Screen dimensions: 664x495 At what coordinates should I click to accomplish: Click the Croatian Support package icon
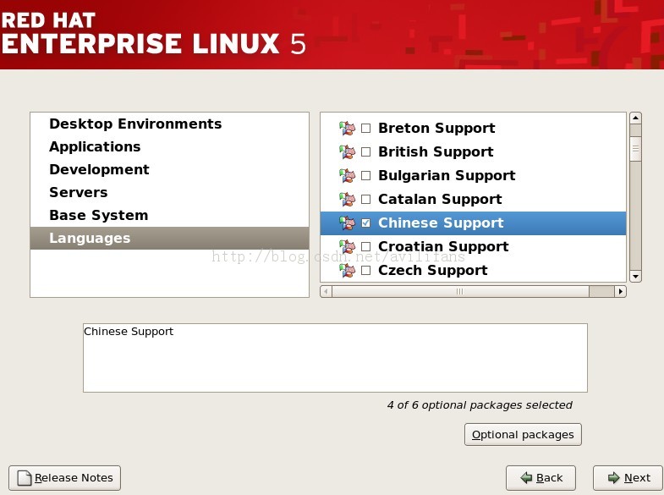[x=347, y=247]
